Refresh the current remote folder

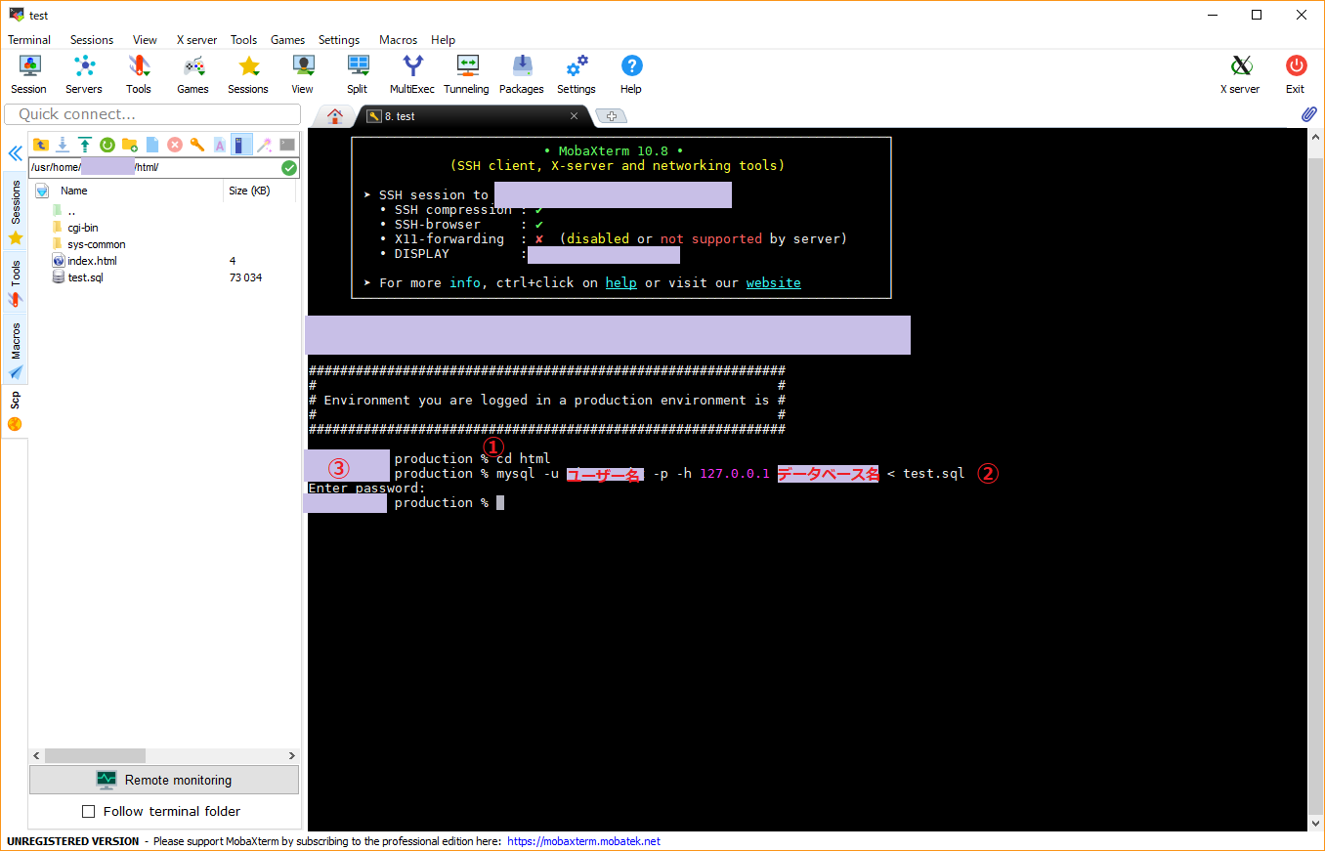point(107,145)
